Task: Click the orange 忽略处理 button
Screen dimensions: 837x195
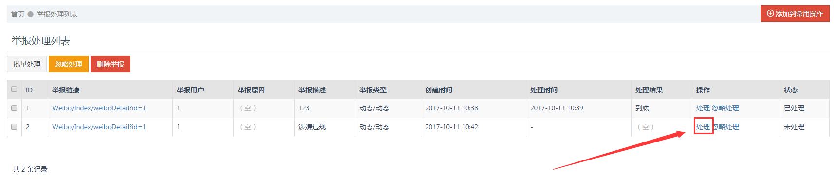Action: pos(69,64)
